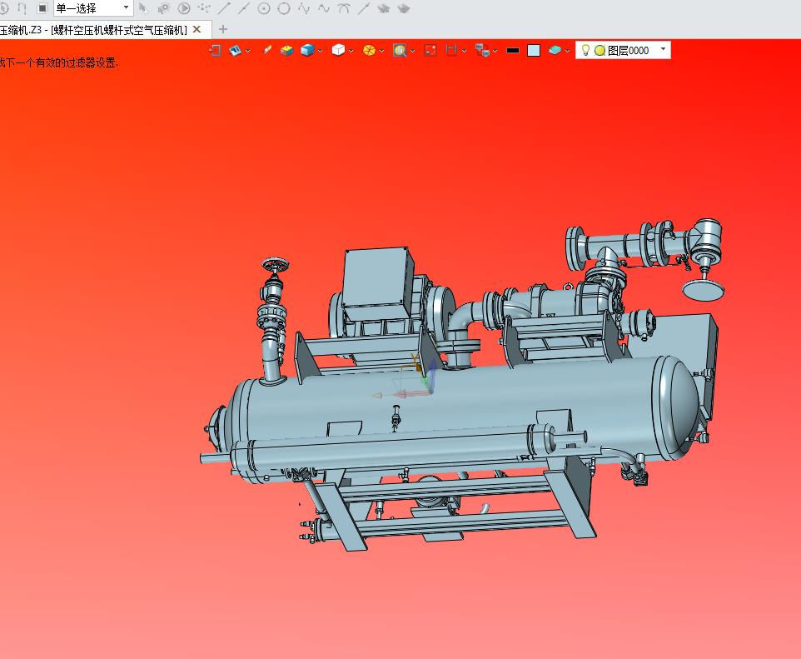Screen dimensions: 801x659
Task: Pick the light blue color swatch
Action: click(534, 50)
